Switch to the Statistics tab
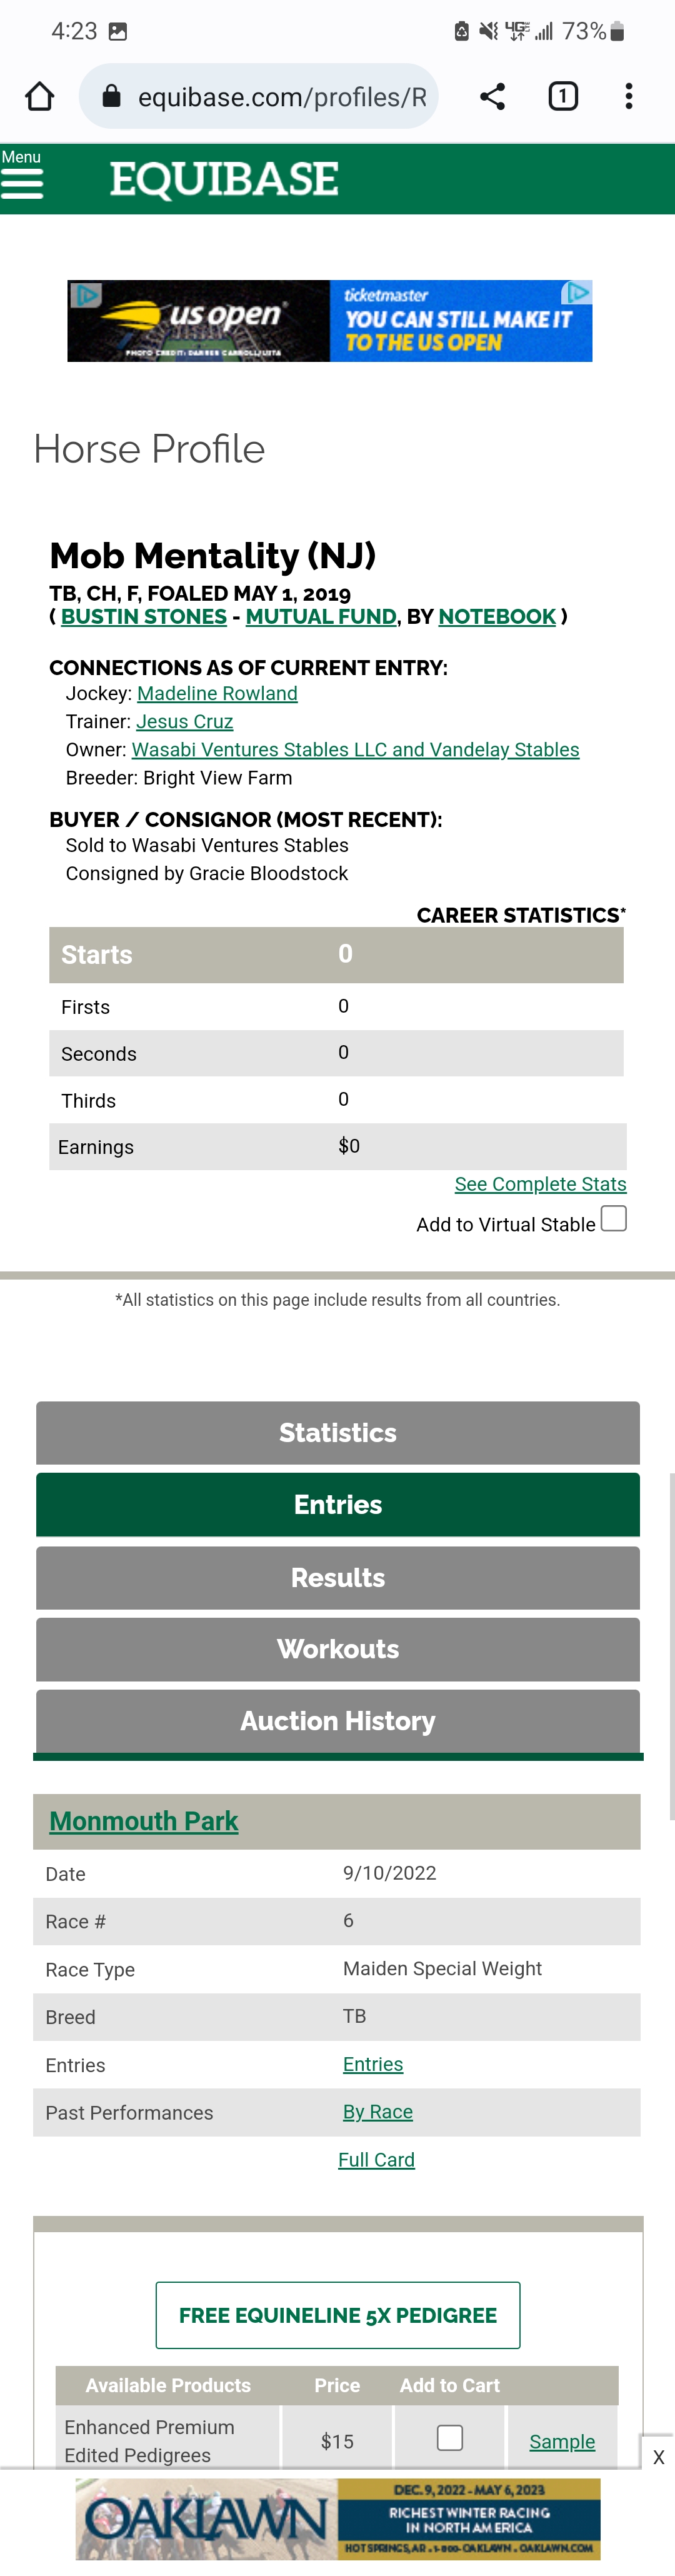 [x=338, y=1433]
